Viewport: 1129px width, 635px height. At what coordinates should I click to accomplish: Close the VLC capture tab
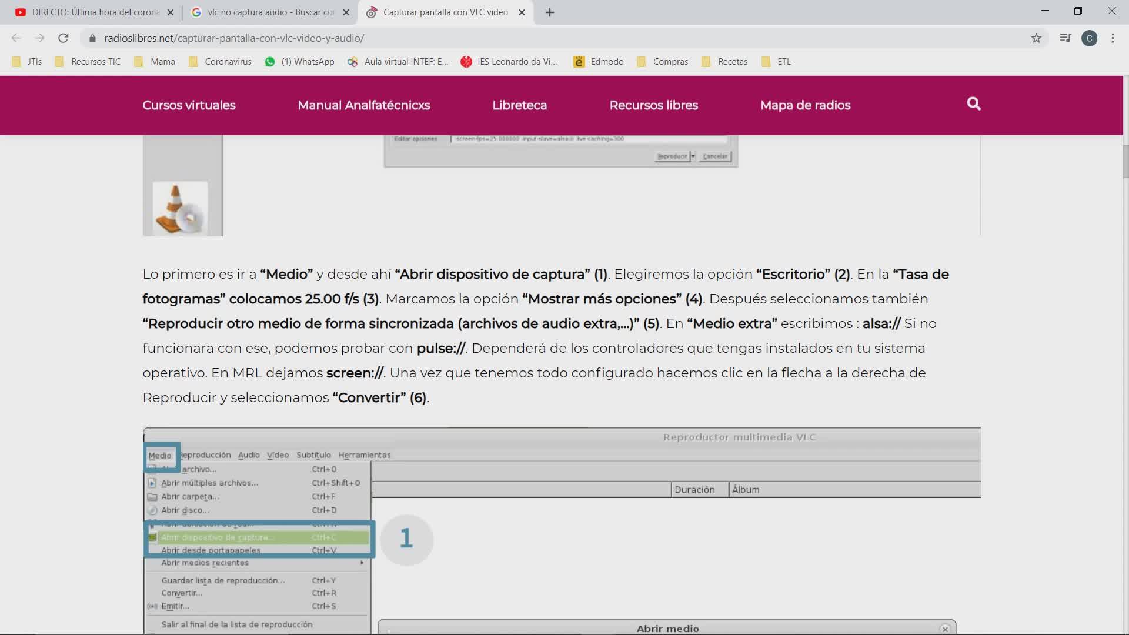[x=522, y=12]
